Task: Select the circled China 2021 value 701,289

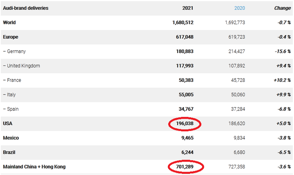Action: point(185,167)
